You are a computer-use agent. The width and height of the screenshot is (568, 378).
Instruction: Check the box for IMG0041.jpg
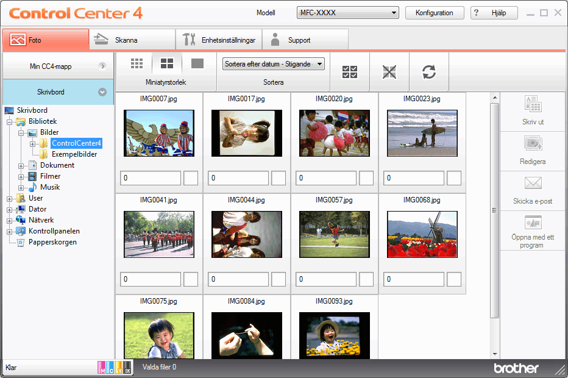(191, 279)
